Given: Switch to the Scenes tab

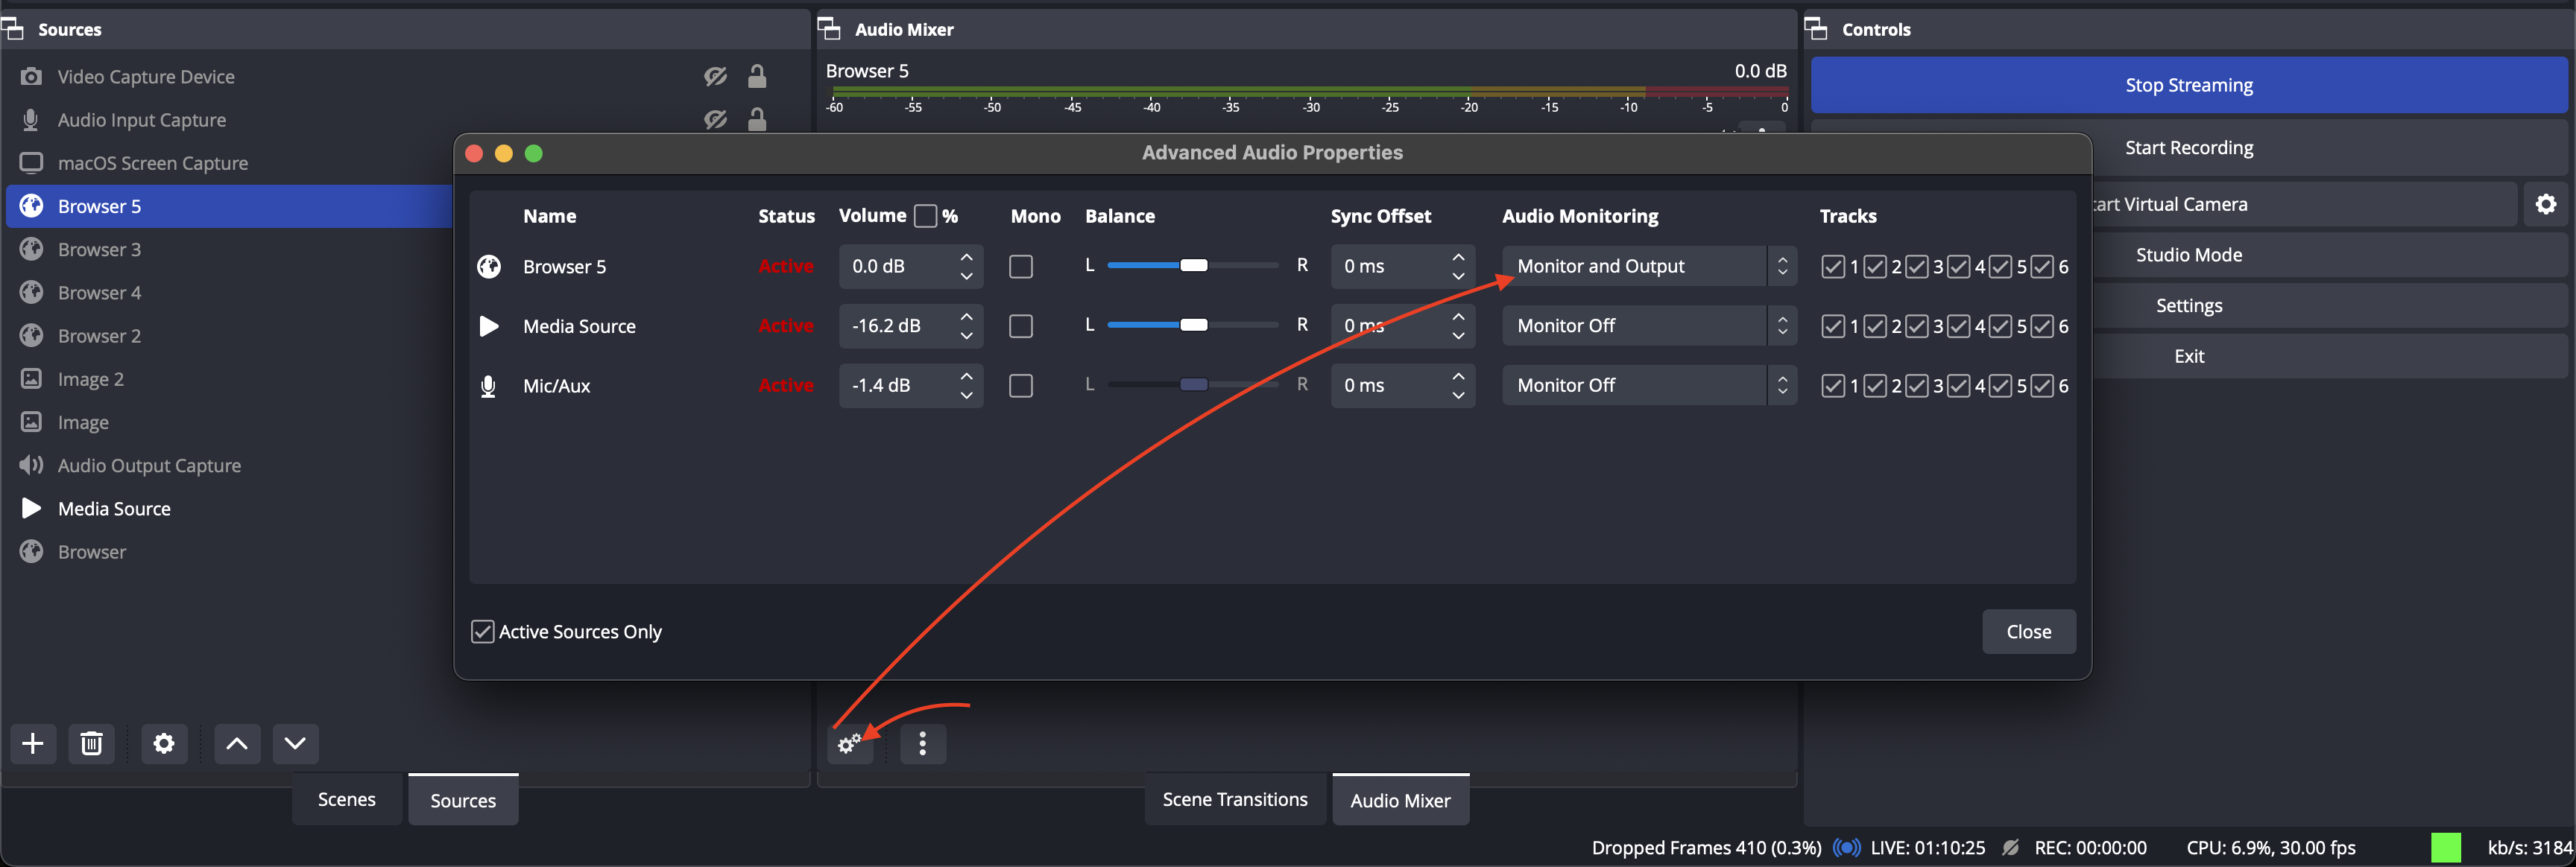Looking at the screenshot, I should click(x=346, y=800).
